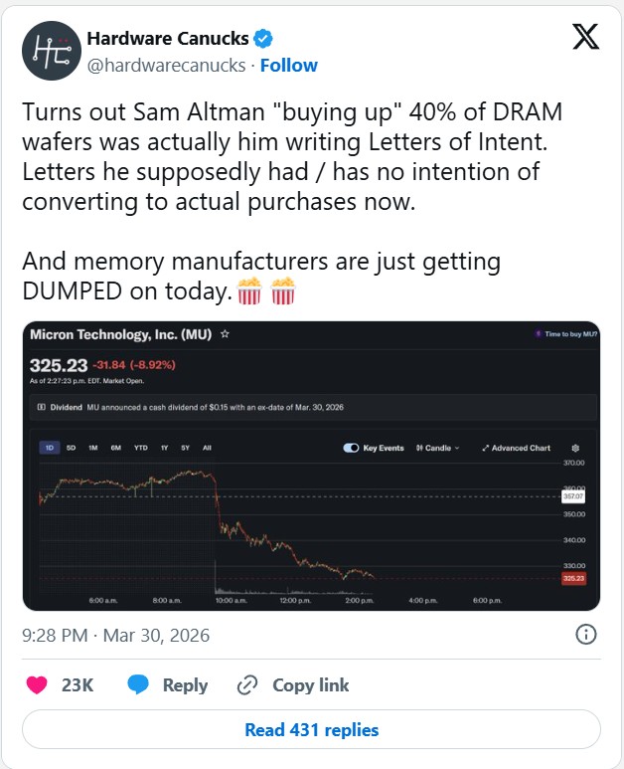Click the blue verified badge
The height and width of the screenshot is (769, 624).
click(x=263, y=39)
